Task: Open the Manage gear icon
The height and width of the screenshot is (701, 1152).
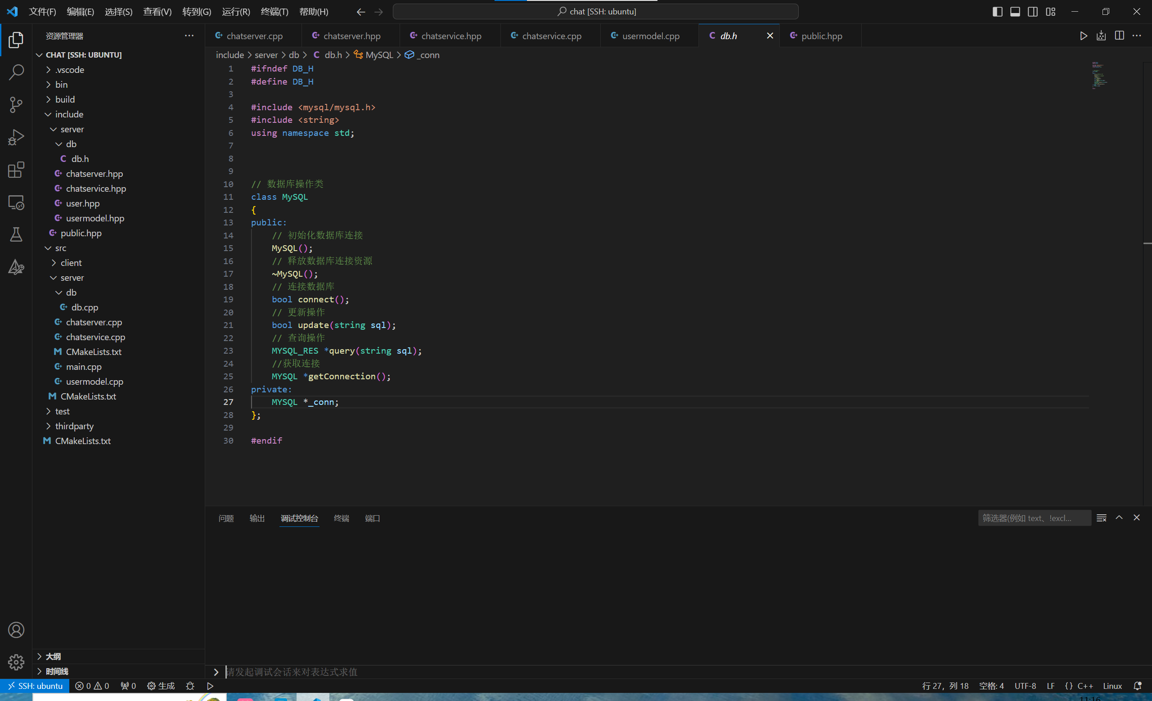Action: pyautogui.click(x=16, y=662)
